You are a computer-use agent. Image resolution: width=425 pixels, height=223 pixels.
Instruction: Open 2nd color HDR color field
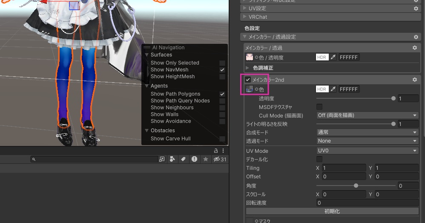click(322, 89)
